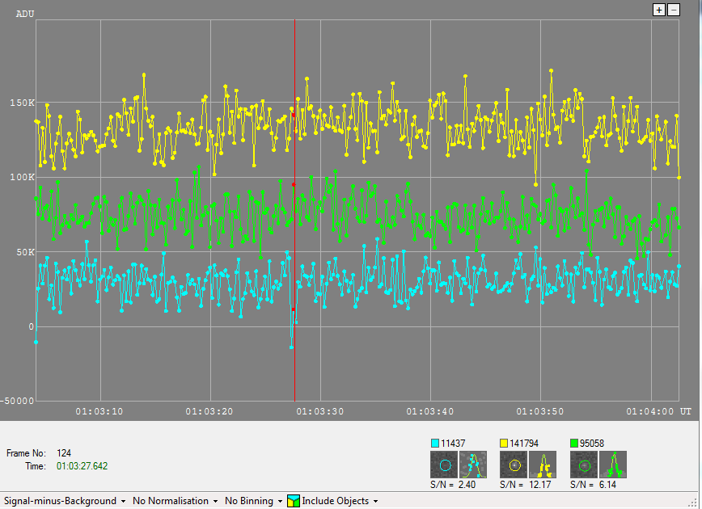The width and height of the screenshot is (702, 509).
Task: Click the Include Objects colored icon
Action: tap(294, 501)
